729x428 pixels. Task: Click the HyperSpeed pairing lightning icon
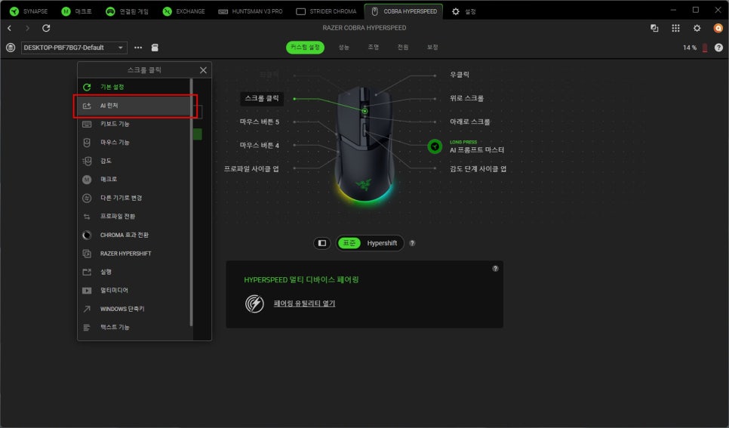254,303
